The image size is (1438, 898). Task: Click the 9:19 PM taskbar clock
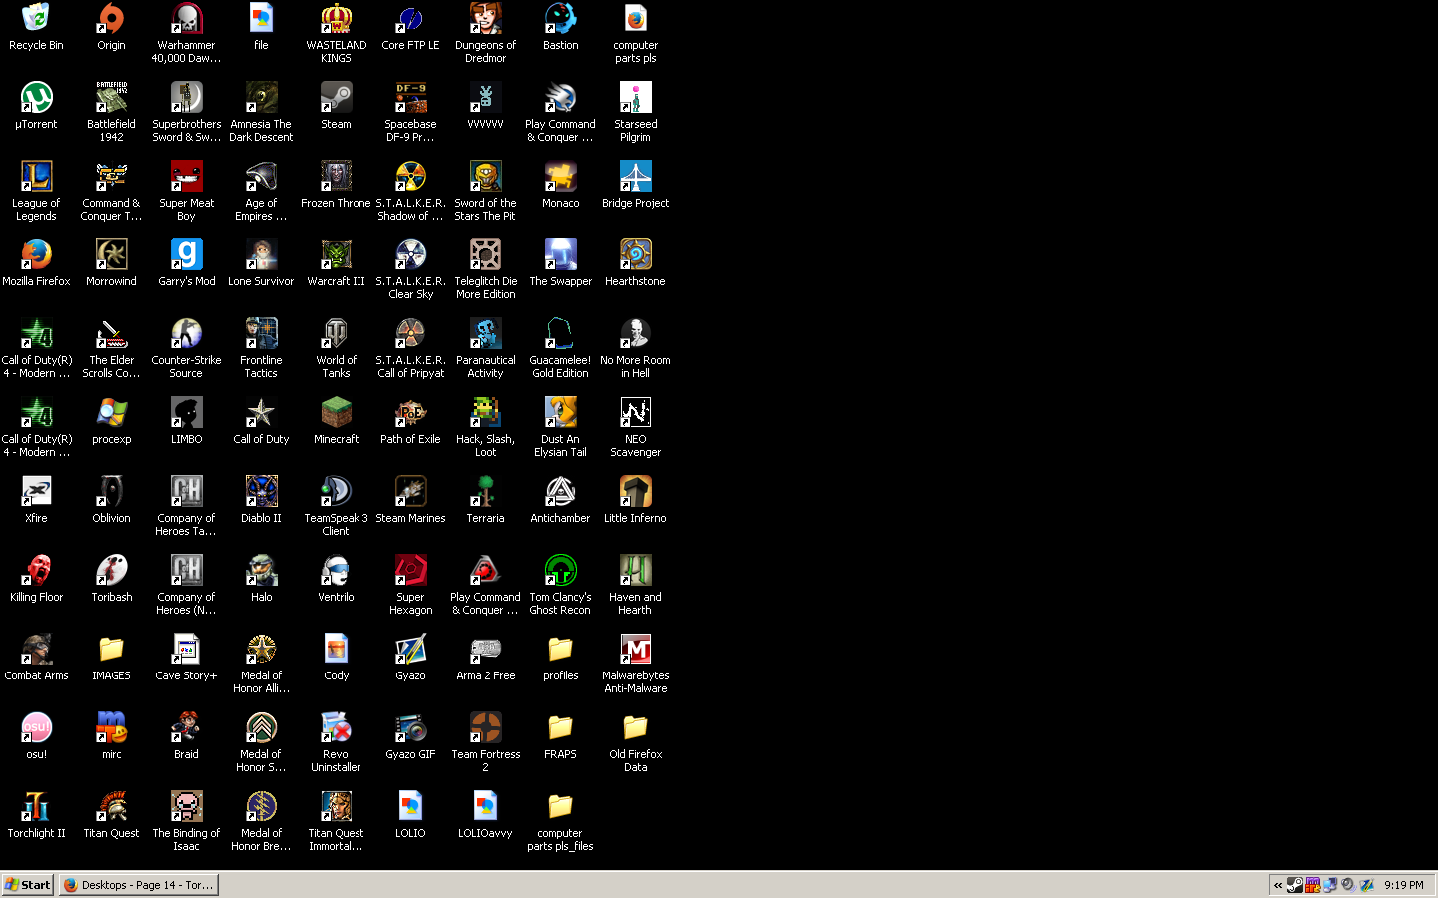1404,885
